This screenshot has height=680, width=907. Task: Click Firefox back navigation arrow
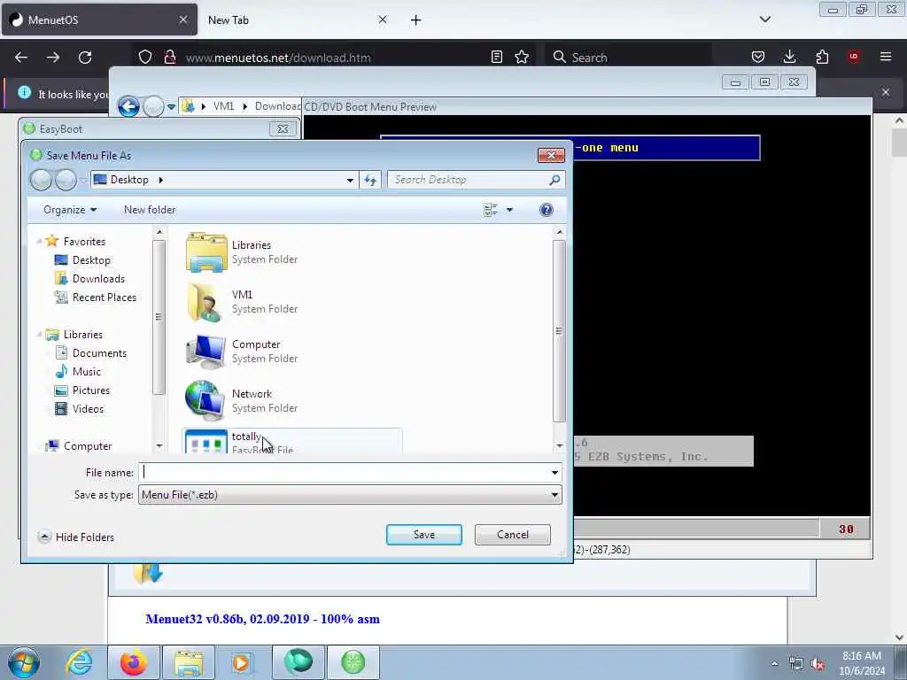[x=21, y=58]
